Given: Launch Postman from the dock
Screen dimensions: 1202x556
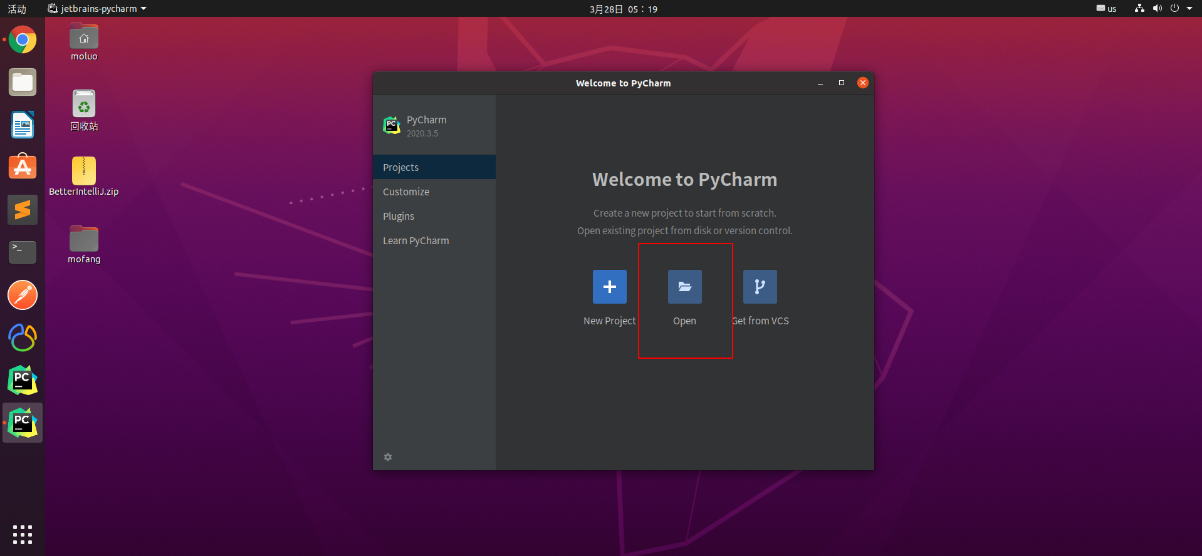Looking at the screenshot, I should click(x=23, y=295).
